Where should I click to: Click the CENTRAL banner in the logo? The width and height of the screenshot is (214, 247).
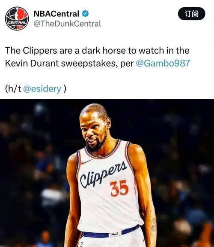pyautogui.click(x=17, y=22)
